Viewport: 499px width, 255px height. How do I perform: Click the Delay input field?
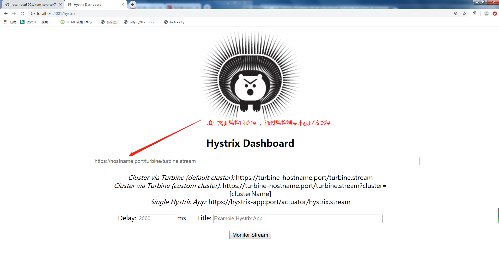point(157,218)
